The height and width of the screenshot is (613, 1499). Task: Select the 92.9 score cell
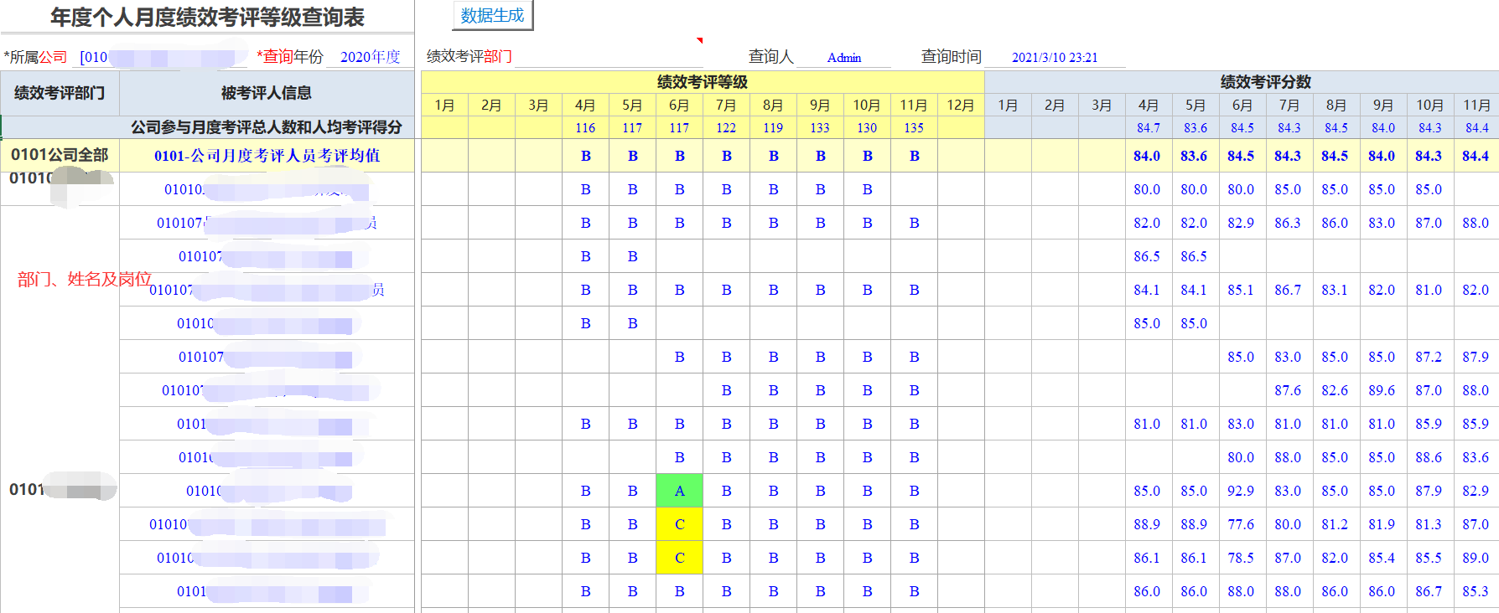1241,491
